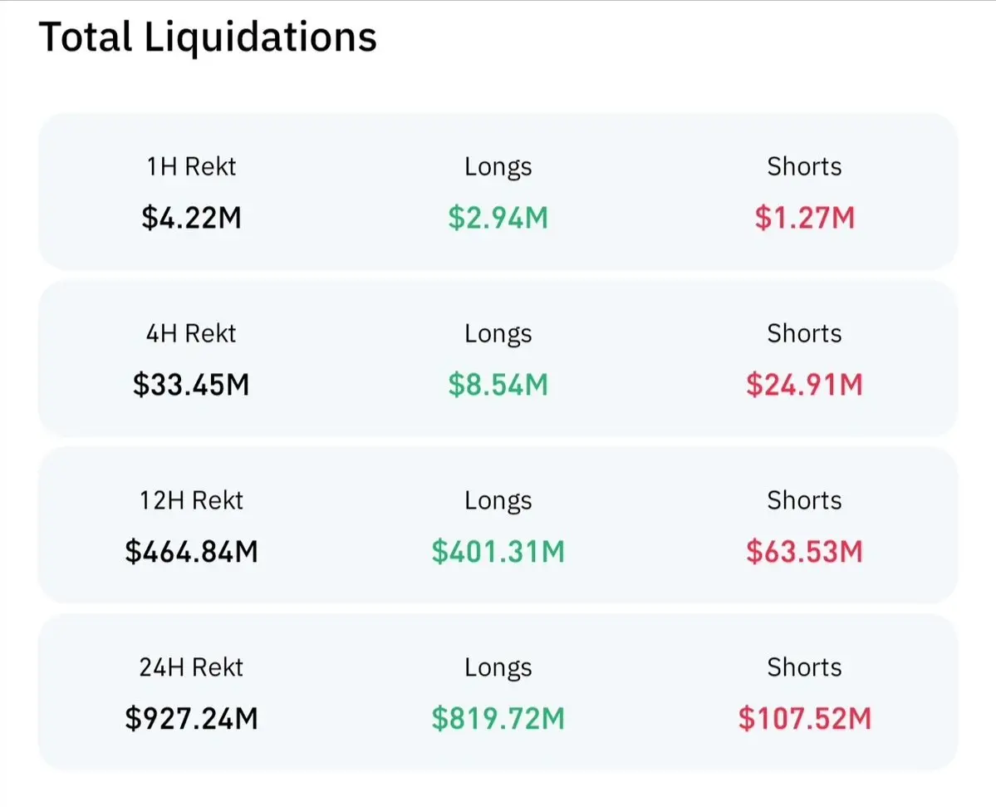Click the 12H Shorts value $63.53M
Viewport: 996px width, 807px height.
(x=804, y=552)
